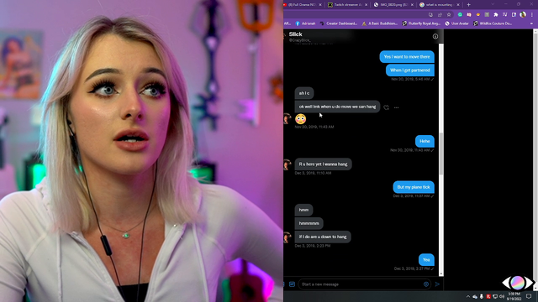Click the Slick conversation name header
The height and width of the screenshot is (302, 538).
295,34
